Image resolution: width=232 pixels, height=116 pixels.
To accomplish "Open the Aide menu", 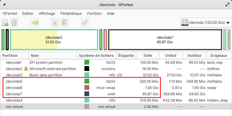I will point(110,14).
